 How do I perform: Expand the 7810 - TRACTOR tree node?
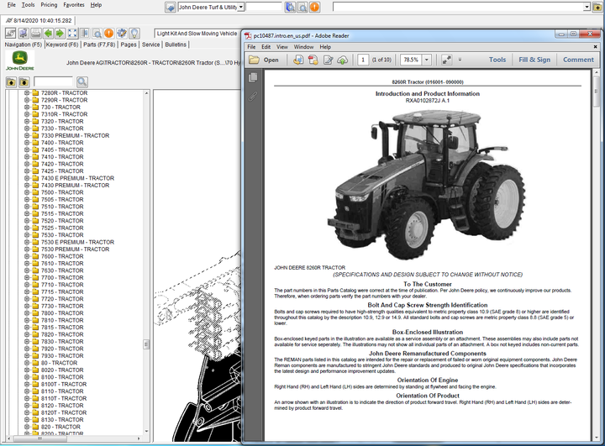(27, 320)
